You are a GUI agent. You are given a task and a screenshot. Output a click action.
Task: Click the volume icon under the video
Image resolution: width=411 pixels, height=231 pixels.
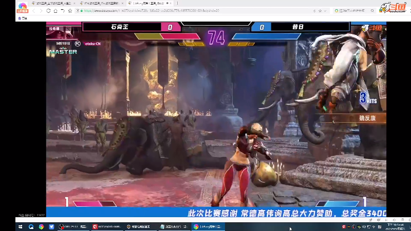394,220
